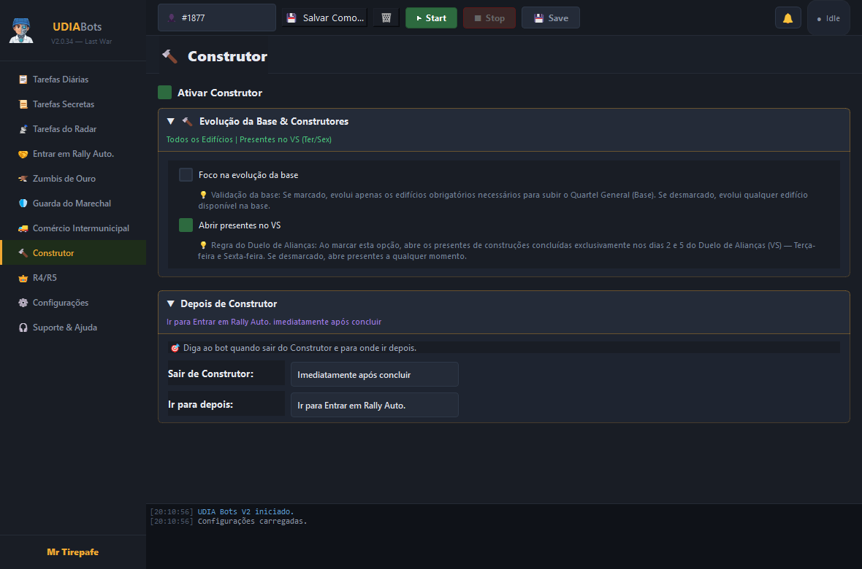Click the trash can delete profile icon
Viewport: 862px width, 569px height.
tap(386, 18)
